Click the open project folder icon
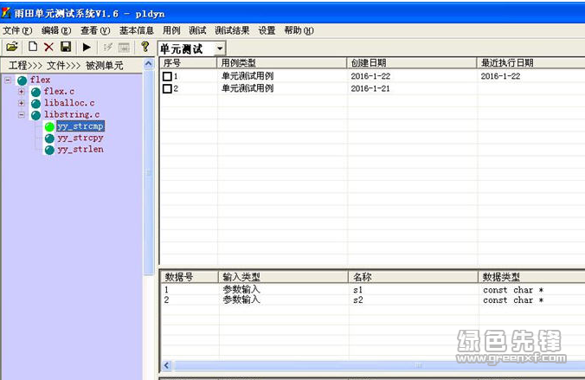Screen dimensions: 585x380 [x=12, y=47]
